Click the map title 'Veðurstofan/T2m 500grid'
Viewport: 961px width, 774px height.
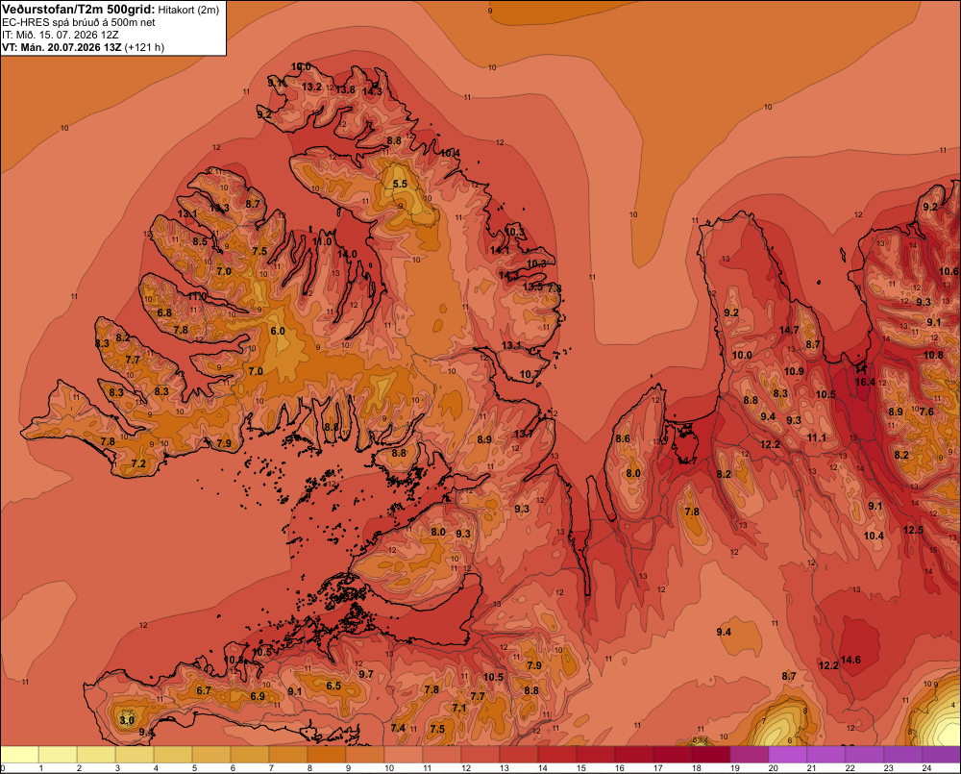79,10
